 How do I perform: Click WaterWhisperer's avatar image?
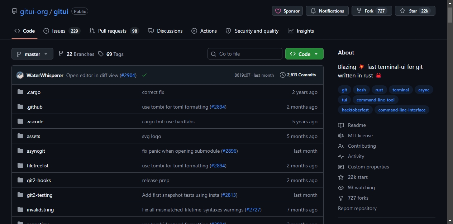tap(20, 75)
